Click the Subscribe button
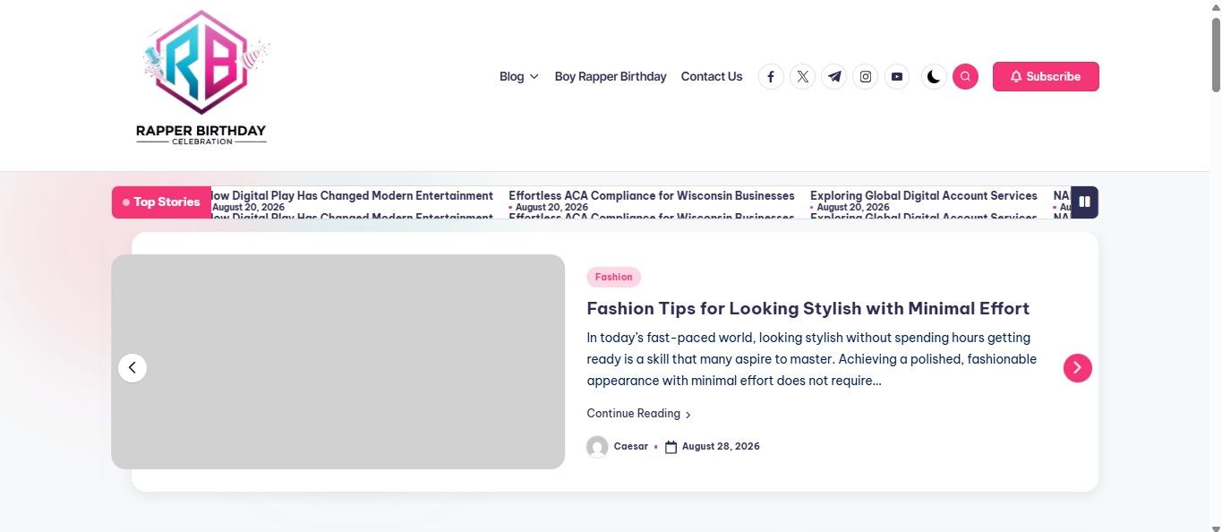 1046,77
